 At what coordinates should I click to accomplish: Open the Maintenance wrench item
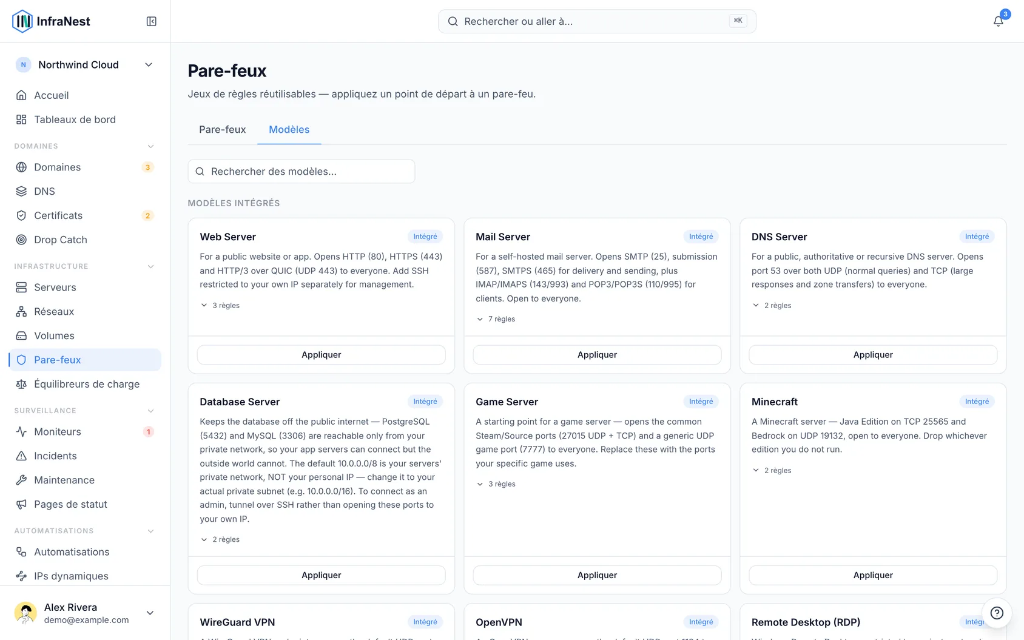pyautogui.click(x=85, y=480)
